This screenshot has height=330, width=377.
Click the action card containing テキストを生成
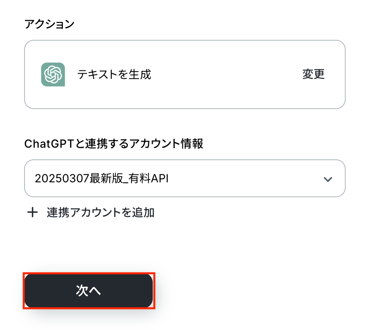(x=184, y=74)
